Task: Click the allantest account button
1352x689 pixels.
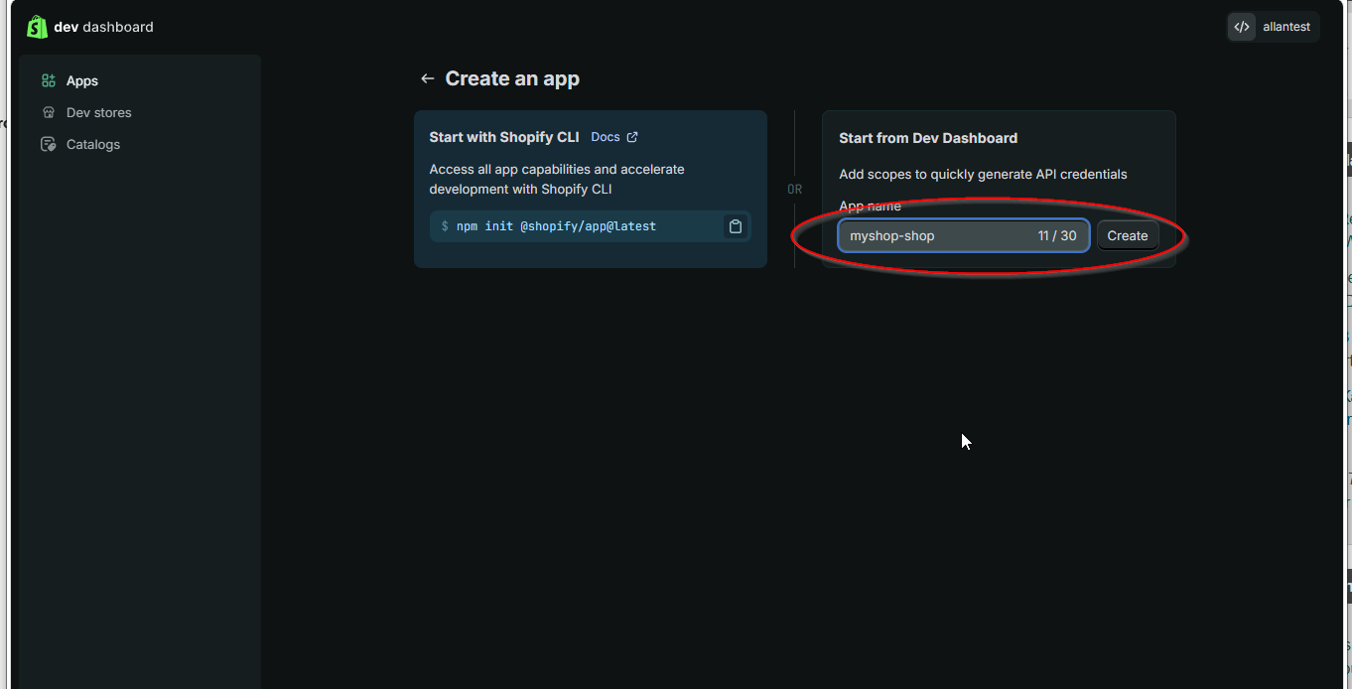Action: (x=1285, y=26)
